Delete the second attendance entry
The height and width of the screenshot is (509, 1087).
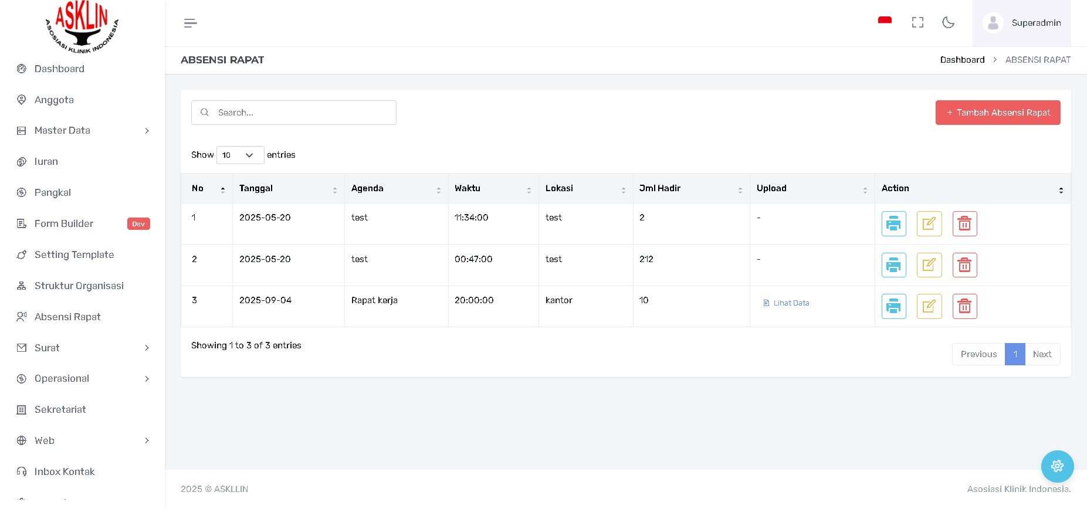[964, 265]
